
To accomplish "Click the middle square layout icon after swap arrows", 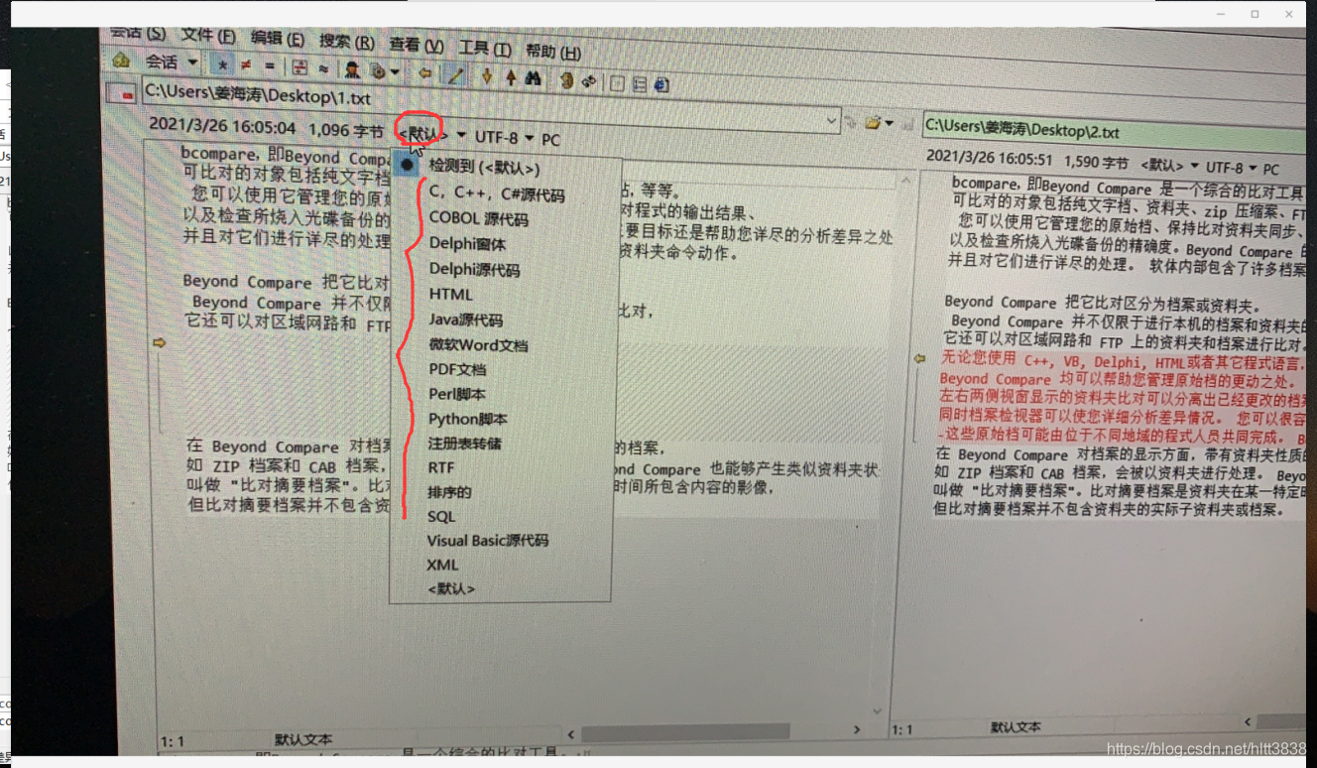I will click(x=639, y=83).
